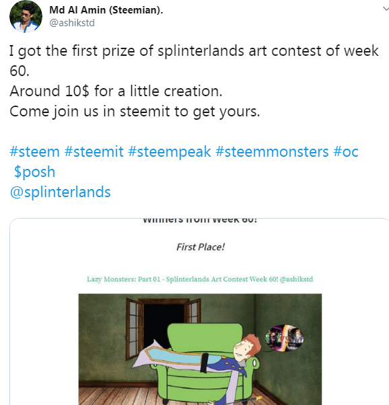
Task: Open the attached winners image card
Action: point(199,311)
